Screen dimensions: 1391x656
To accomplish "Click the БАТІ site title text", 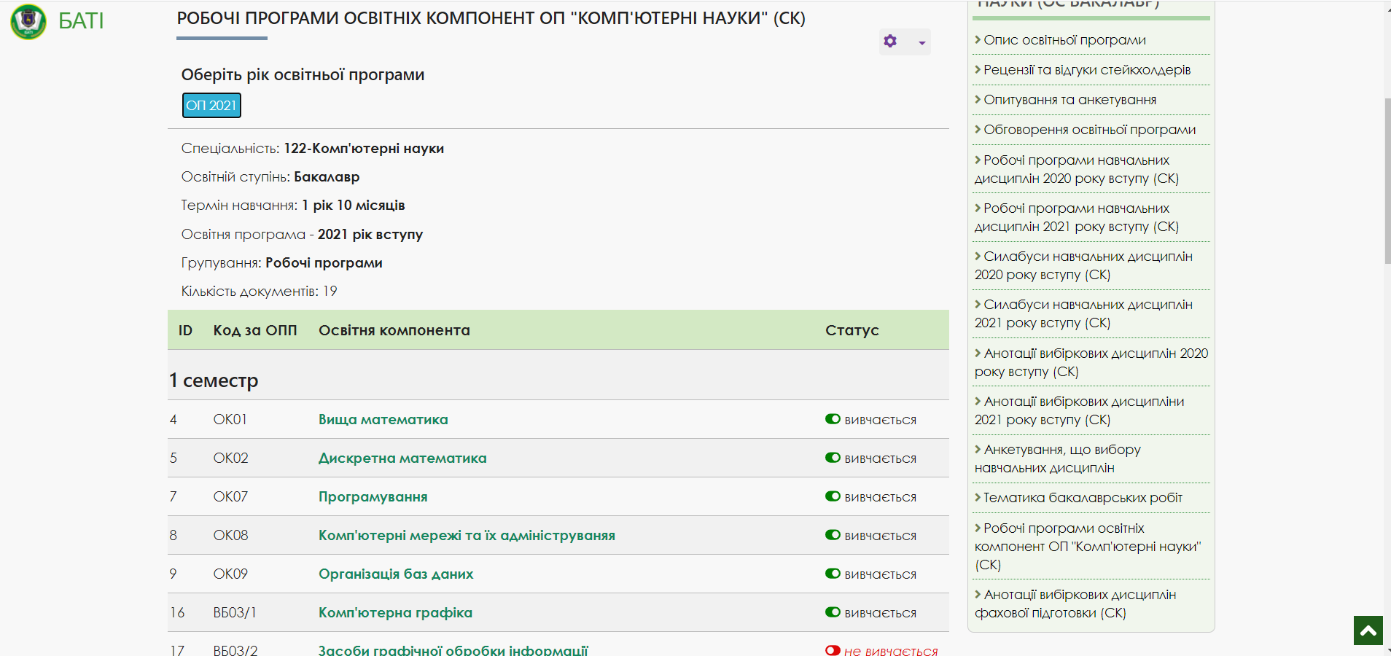I will [81, 21].
